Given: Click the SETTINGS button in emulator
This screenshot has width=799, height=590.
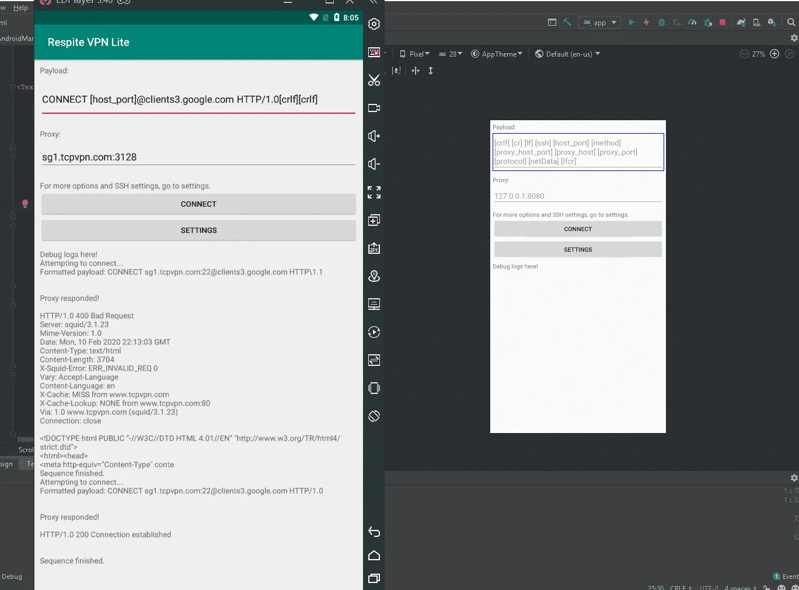Looking at the screenshot, I should 198,231.
